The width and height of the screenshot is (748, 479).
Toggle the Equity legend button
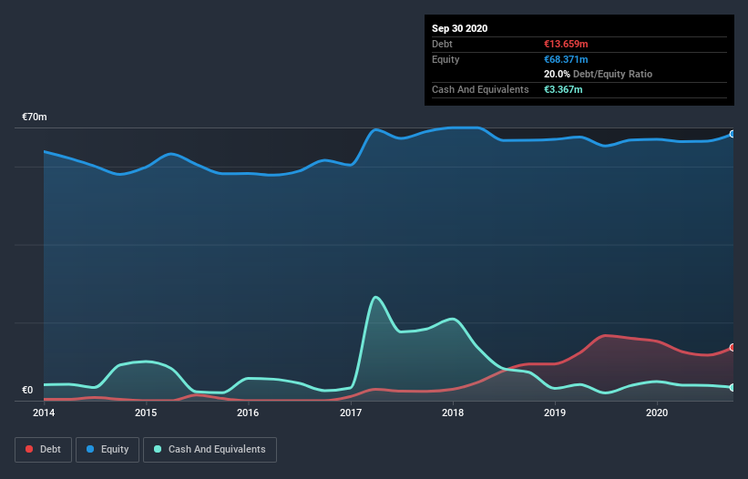point(108,450)
